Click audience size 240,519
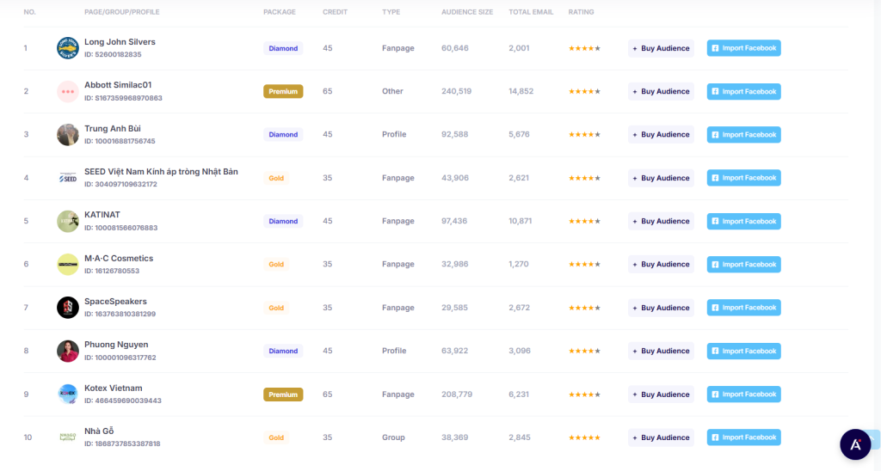This screenshot has width=881, height=471. pos(456,91)
